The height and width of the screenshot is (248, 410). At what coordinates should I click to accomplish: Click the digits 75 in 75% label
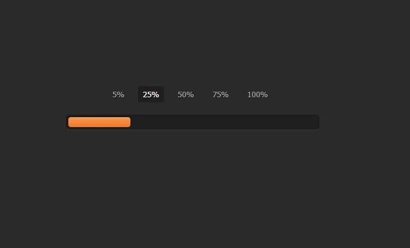point(217,94)
